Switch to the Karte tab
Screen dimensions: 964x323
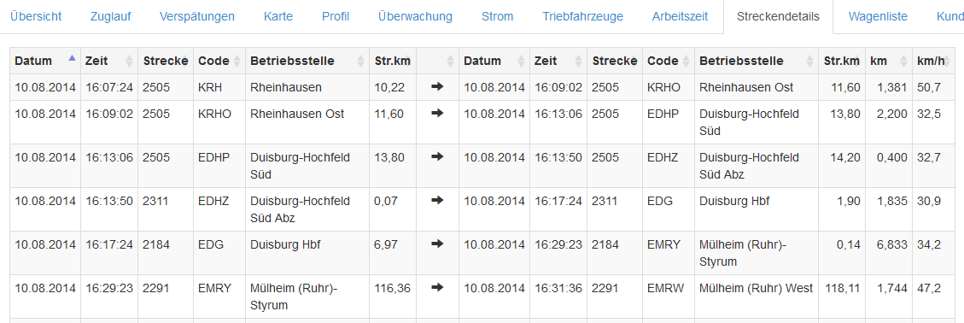[278, 16]
